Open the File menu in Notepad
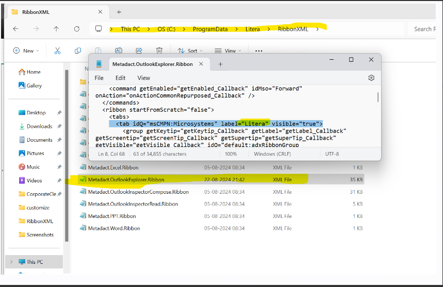The image size is (443, 287). (99, 78)
